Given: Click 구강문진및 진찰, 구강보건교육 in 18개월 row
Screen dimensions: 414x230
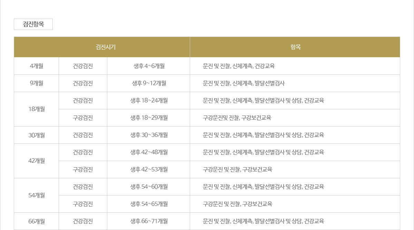Looking at the screenshot, I should (x=237, y=118).
